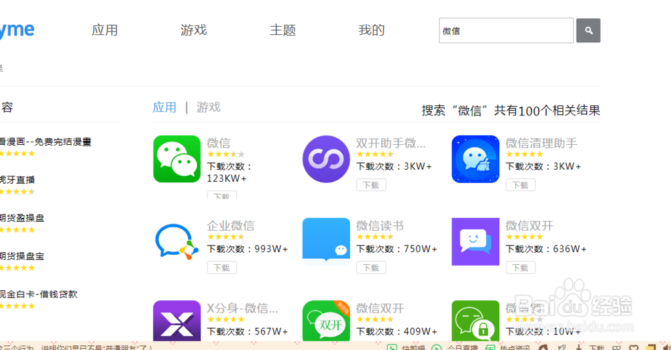Open the 微信清理助手 title link
The image size is (671, 350).
tap(541, 143)
